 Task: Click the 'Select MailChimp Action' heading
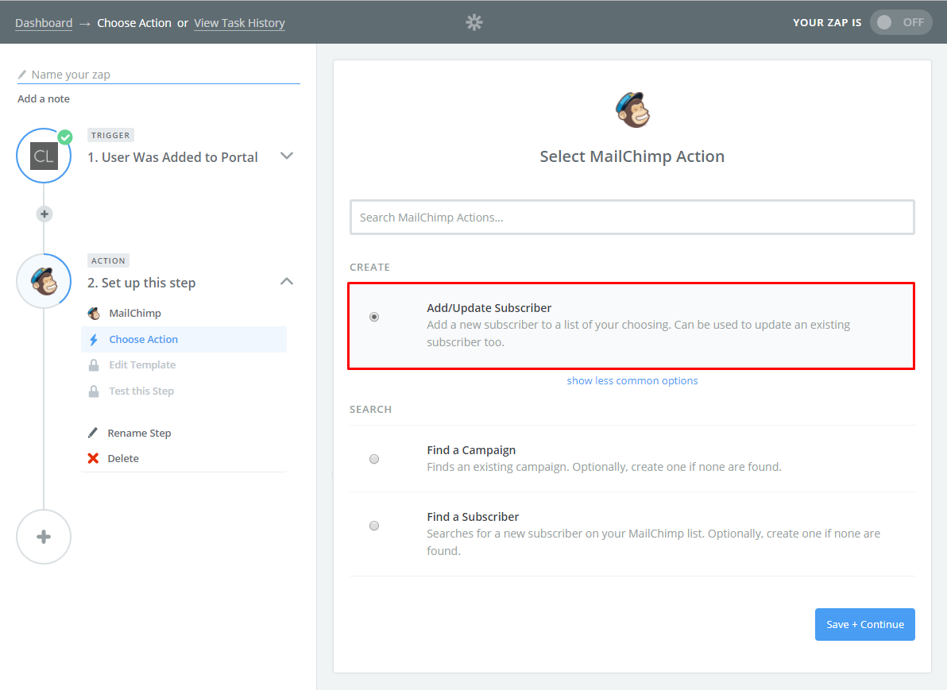632,156
